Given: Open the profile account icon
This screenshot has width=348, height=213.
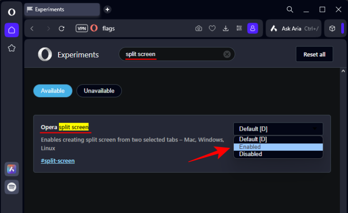Looking at the screenshot, I should tap(252, 28).
